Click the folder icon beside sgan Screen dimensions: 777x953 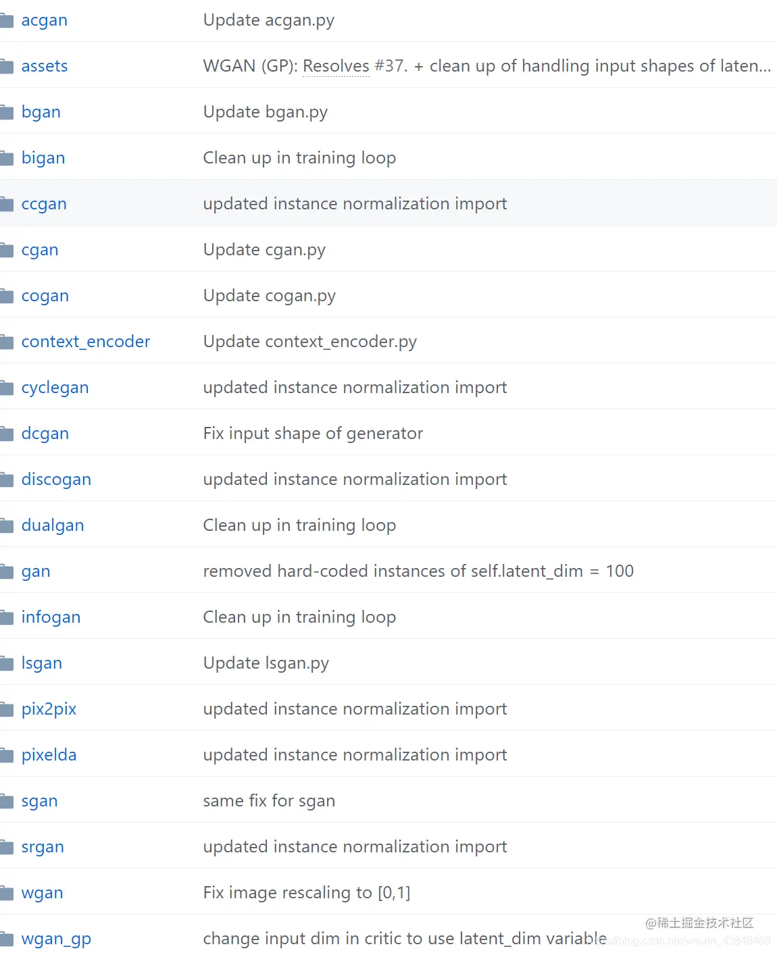(x=6, y=802)
